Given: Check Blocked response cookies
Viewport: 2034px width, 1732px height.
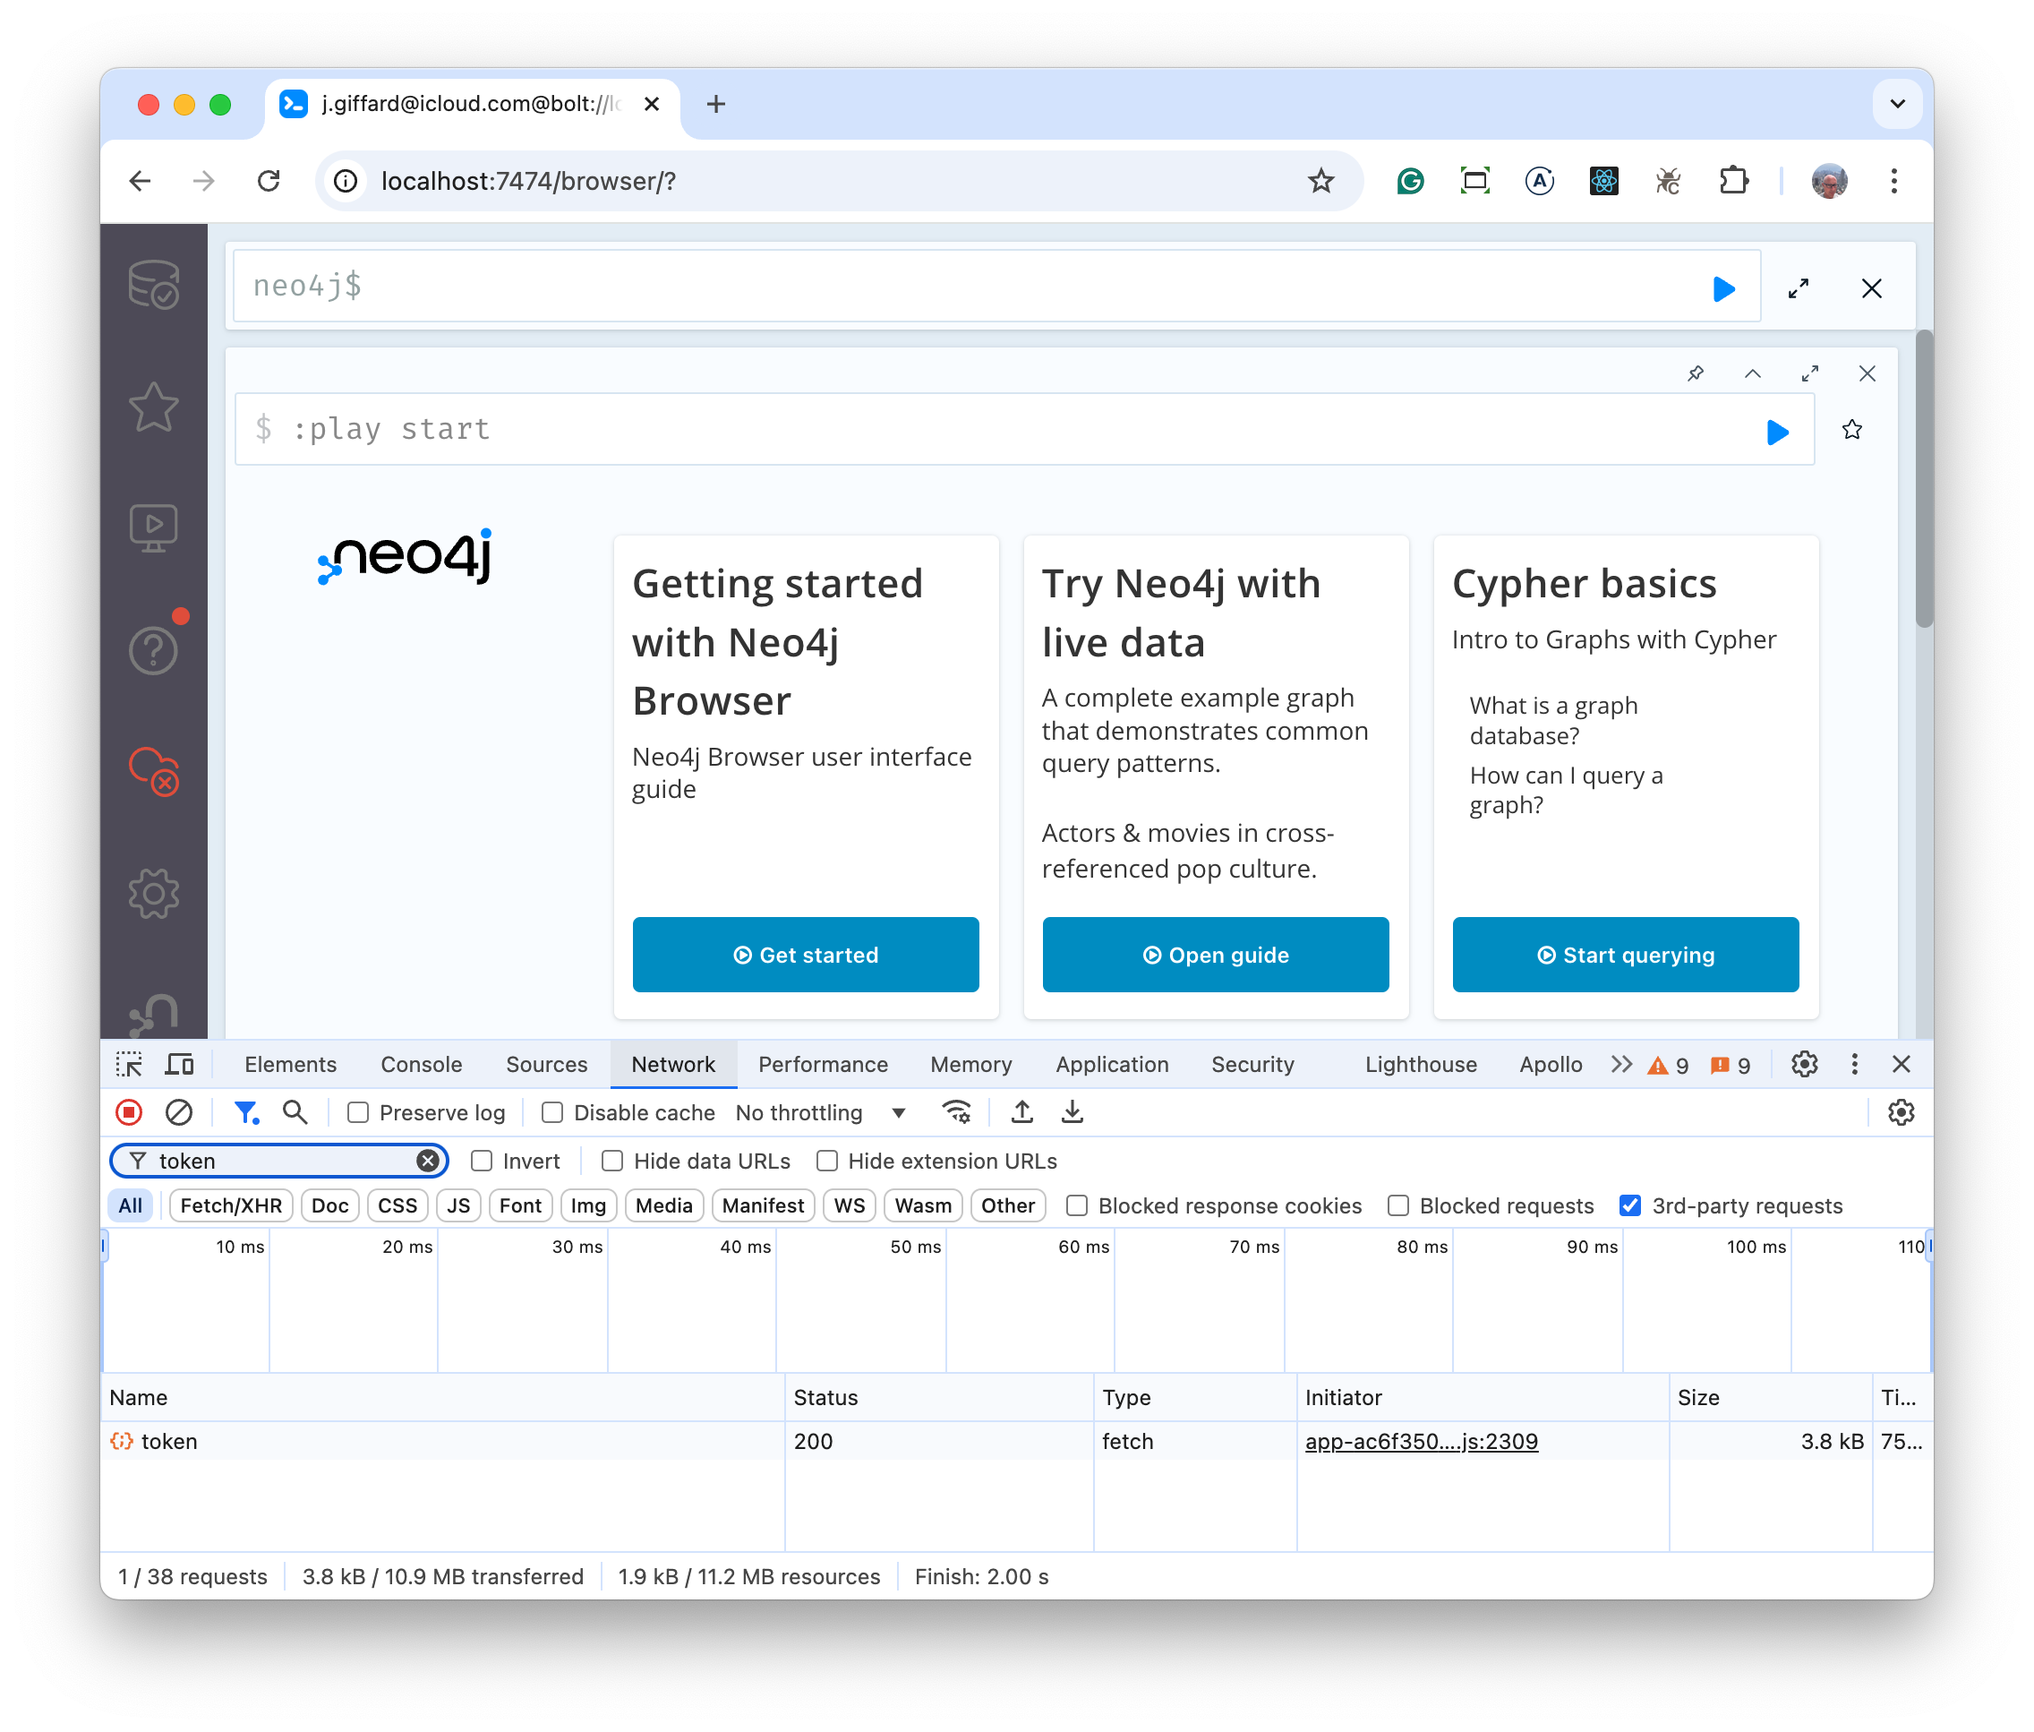Looking at the screenshot, I should pos(1077,1205).
